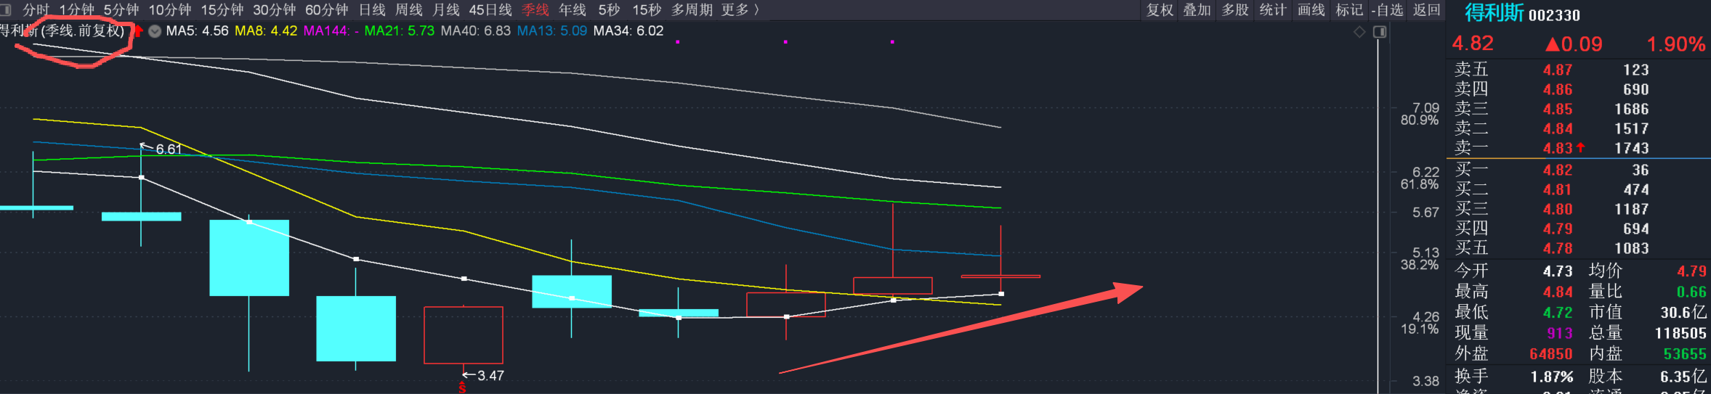This screenshot has height=394, width=1711.
Task: Click the 买五 bid price 4.78
Action: pyautogui.click(x=1558, y=248)
